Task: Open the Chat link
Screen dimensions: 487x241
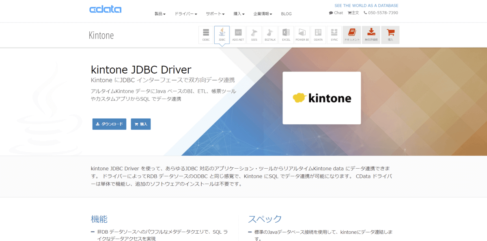Action: pos(336,13)
